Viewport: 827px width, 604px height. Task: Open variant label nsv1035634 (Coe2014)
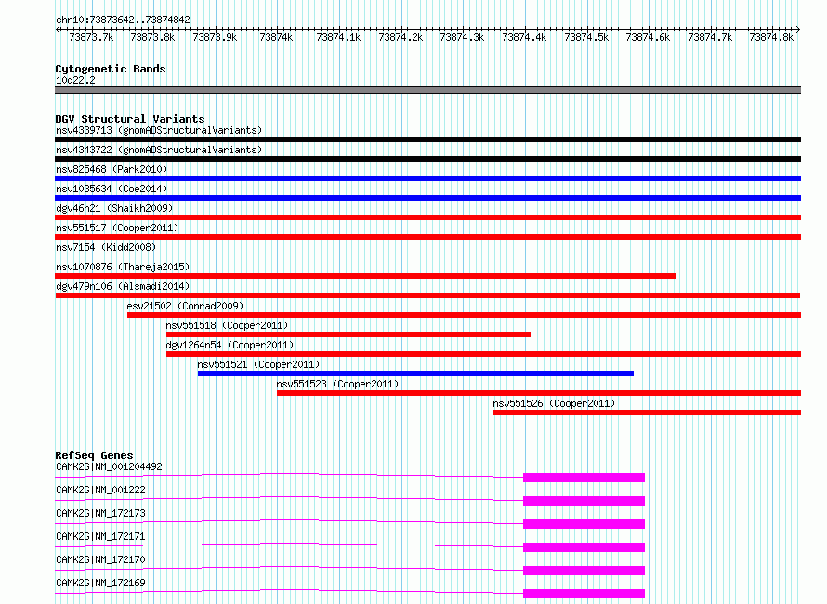(112, 189)
